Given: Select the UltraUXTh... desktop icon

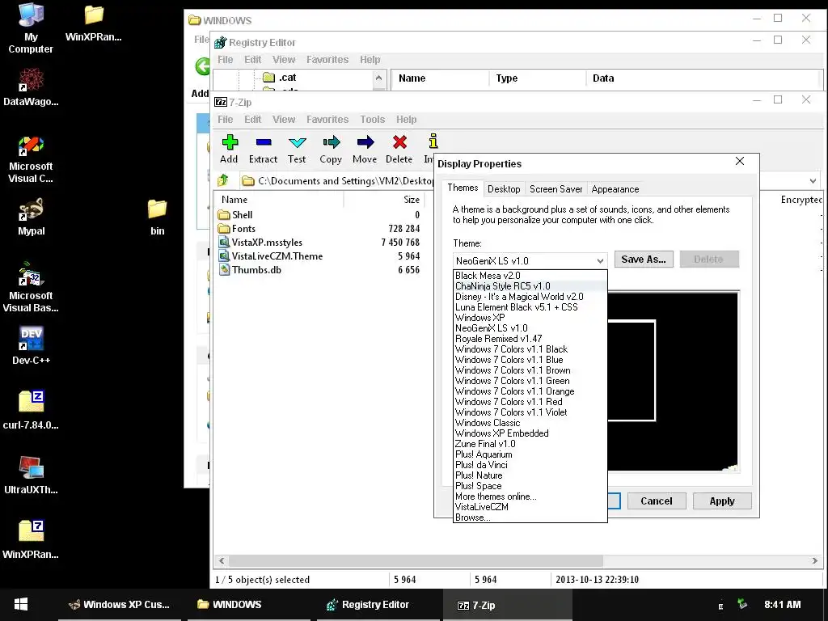Looking at the screenshot, I should 31,475.
